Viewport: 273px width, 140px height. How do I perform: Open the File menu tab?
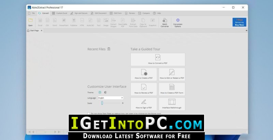[x=31, y=13]
